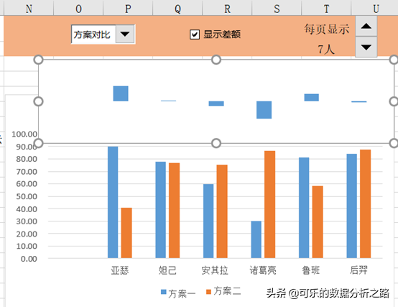Toggle the 显示差额 checkbox
398x307 pixels.
(x=195, y=35)
